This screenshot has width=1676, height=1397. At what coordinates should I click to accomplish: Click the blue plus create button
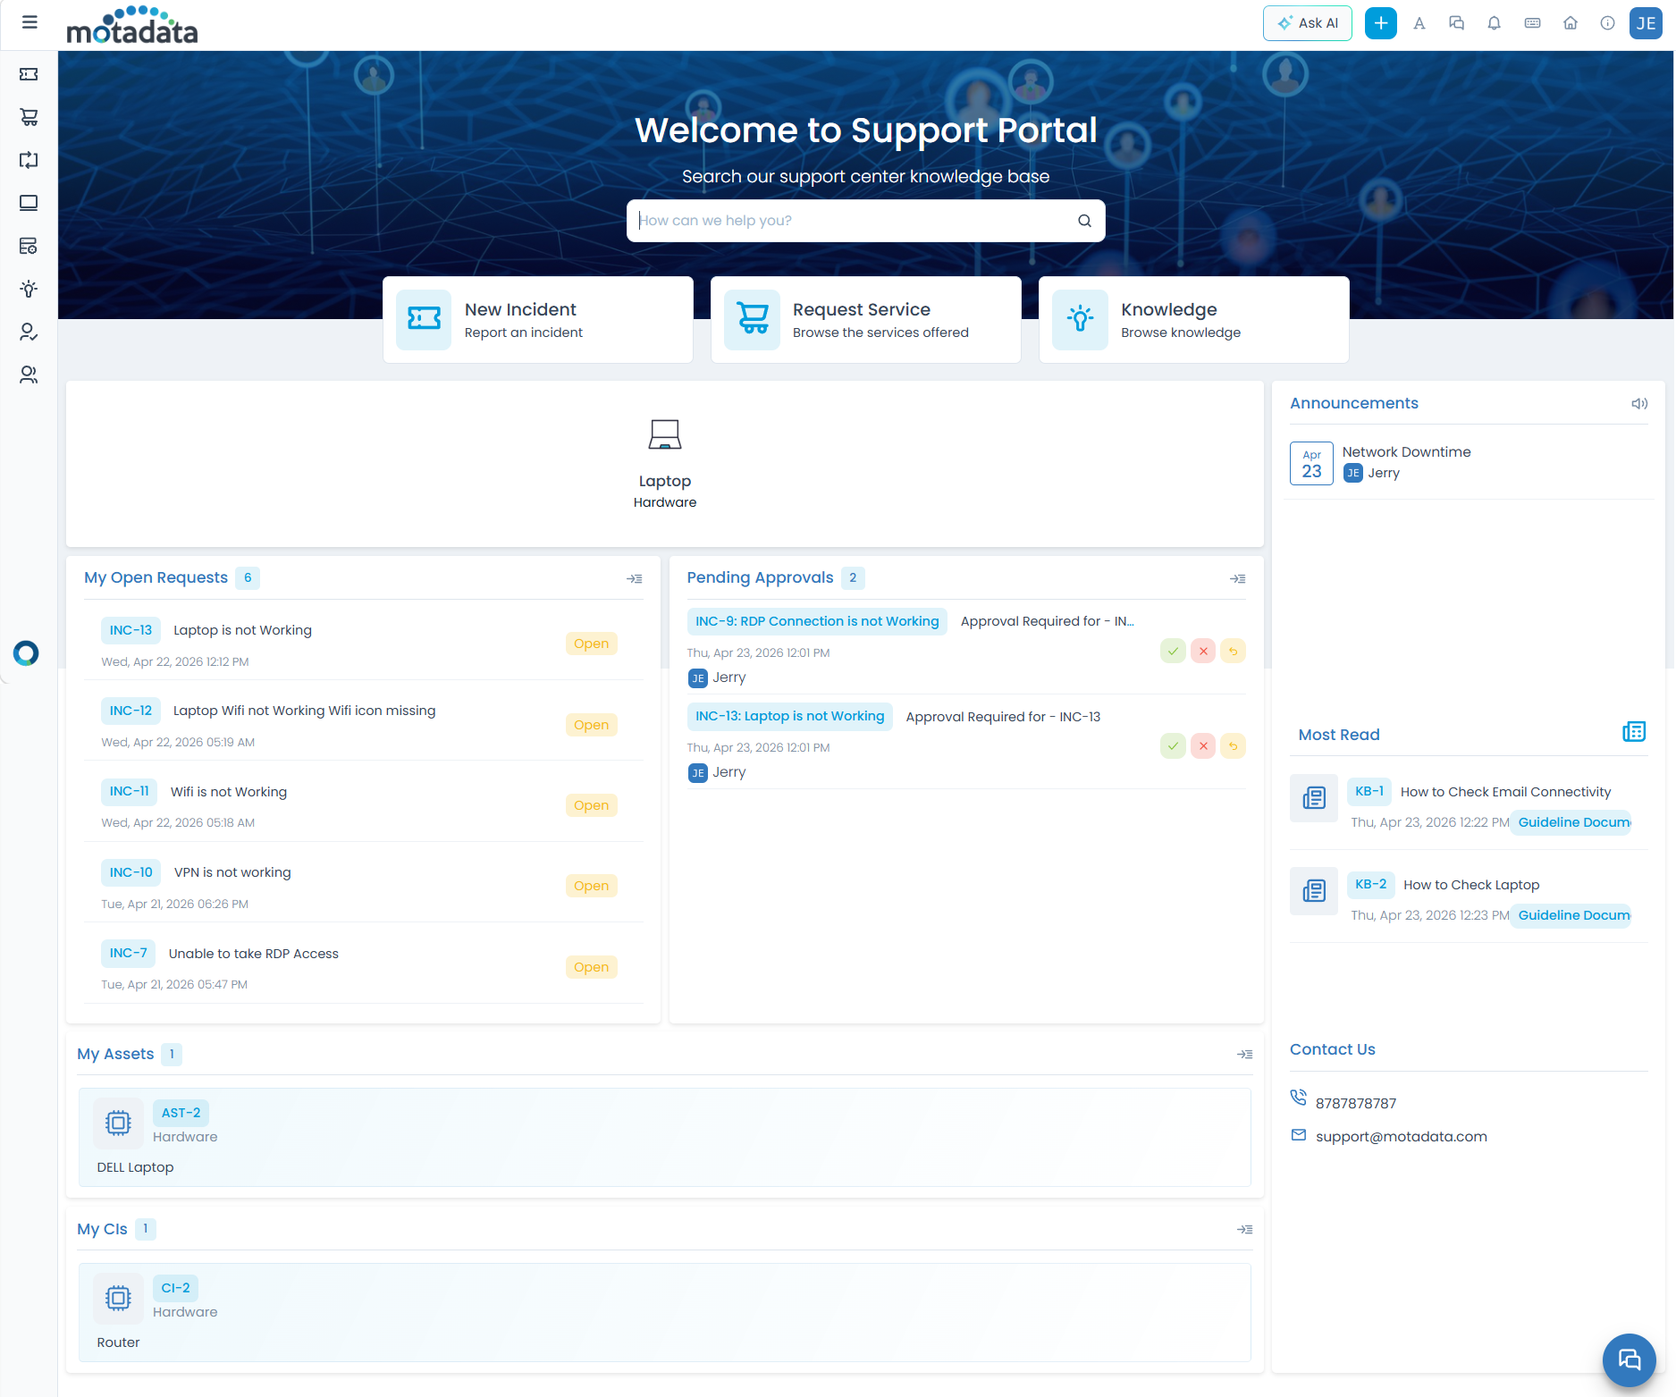click(x=1380, y=23)
